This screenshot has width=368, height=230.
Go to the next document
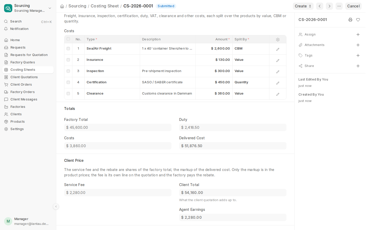coord(329,6)
